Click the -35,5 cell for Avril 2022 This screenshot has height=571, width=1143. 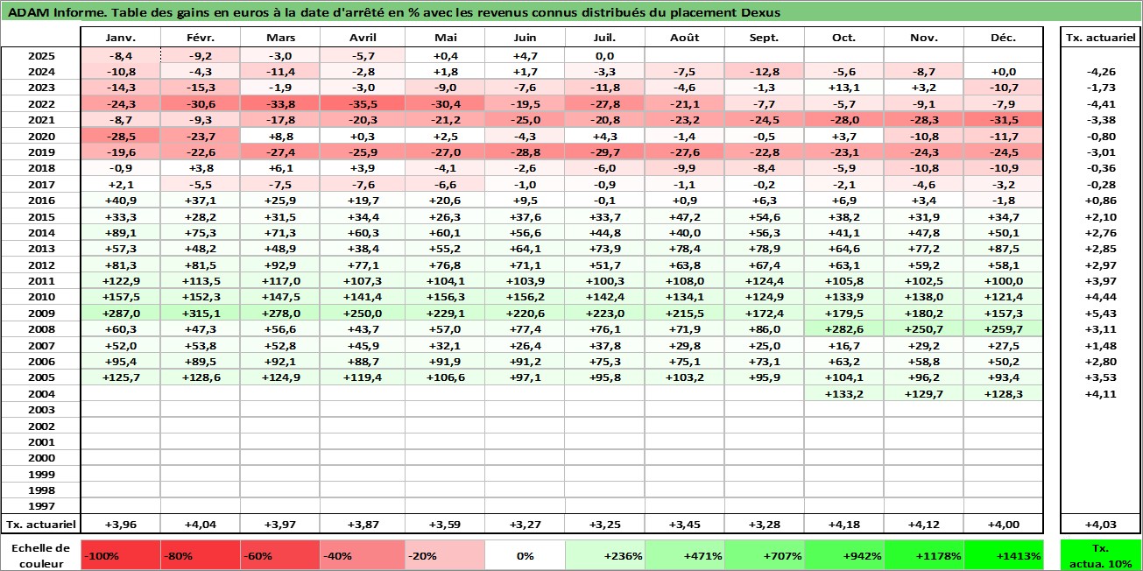361,103
